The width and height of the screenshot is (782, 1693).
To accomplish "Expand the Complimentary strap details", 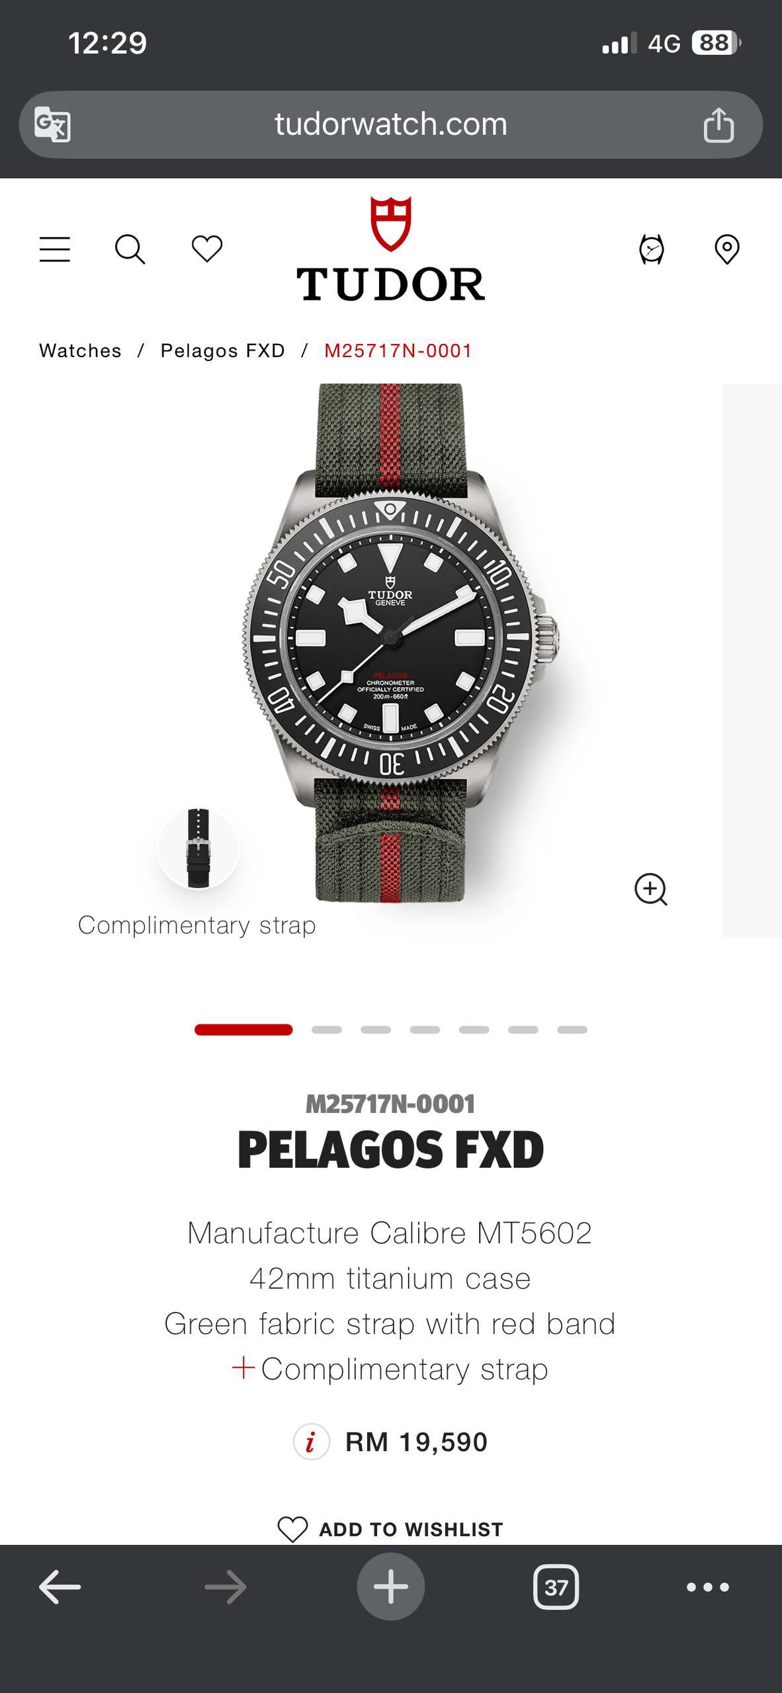I will coord(390,1369).
